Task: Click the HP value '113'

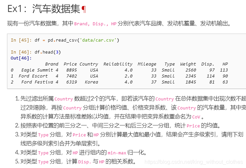Action: point(224,70)
